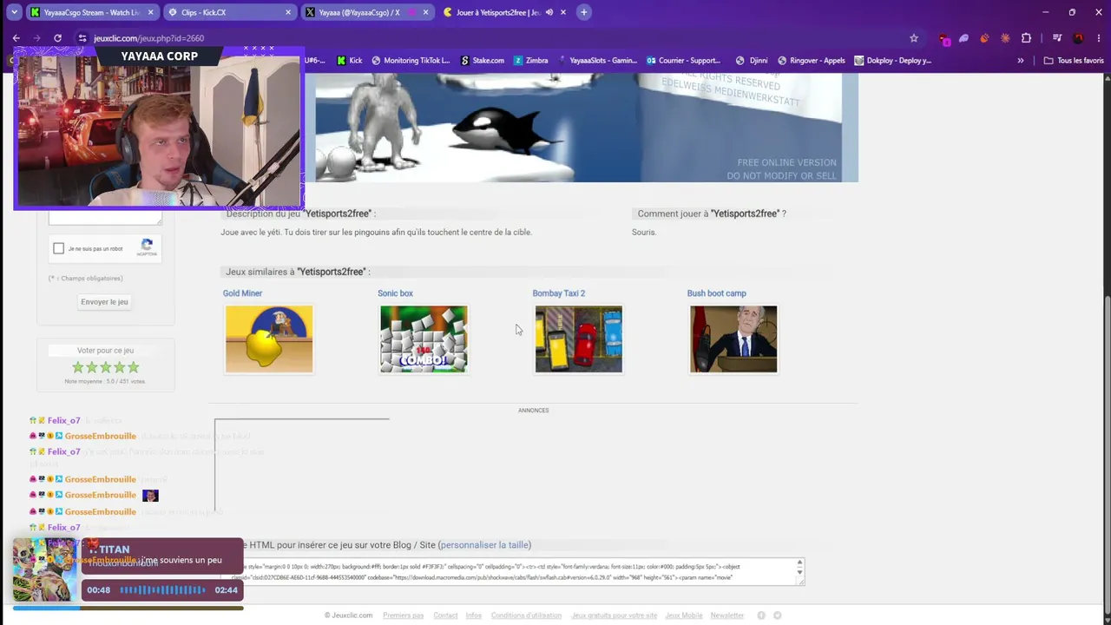Open the Newsletter footer link
This screenshot has width=1111, height=625.
pyautogui.click(x=727, y=615)
